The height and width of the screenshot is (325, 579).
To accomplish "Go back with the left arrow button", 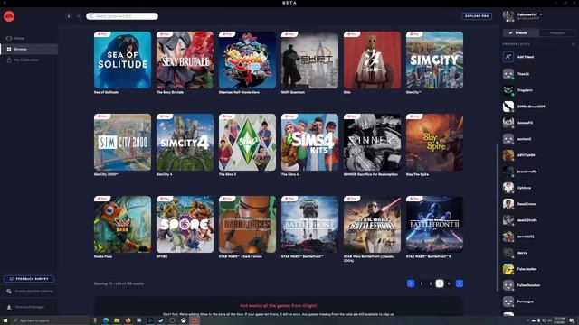I will click(x=69, y=16).
